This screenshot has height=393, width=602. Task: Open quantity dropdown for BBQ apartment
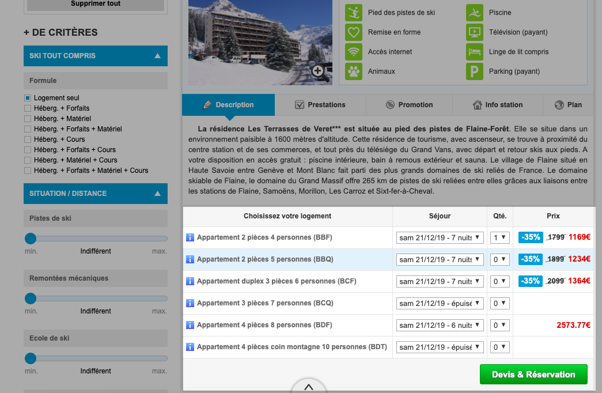[500, 260]
